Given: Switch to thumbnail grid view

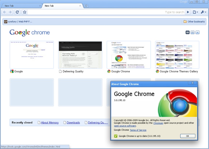Looking at the screenshot, I should [x=187, y=32].
